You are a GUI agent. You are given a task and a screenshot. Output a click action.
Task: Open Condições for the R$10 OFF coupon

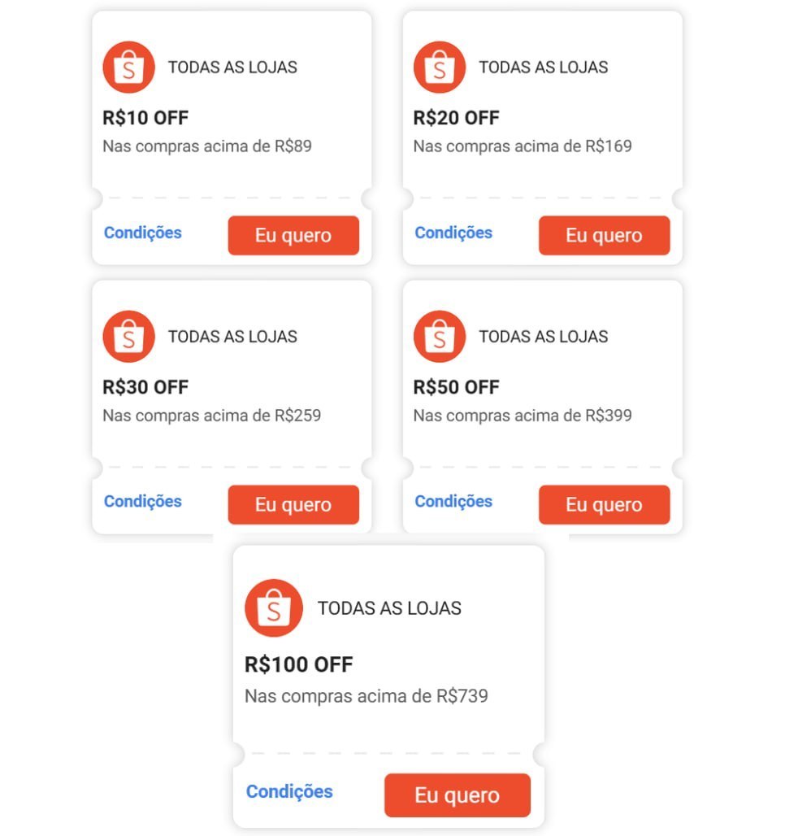click(x=143, y=233)
